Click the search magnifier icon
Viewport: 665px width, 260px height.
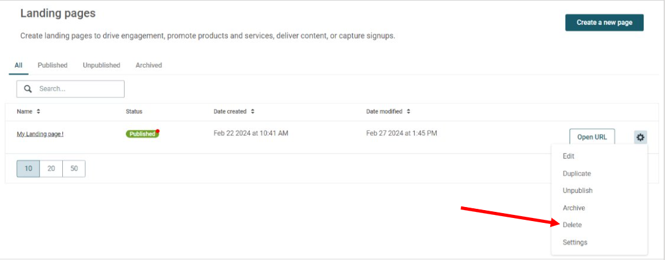(x=28, y=89)
